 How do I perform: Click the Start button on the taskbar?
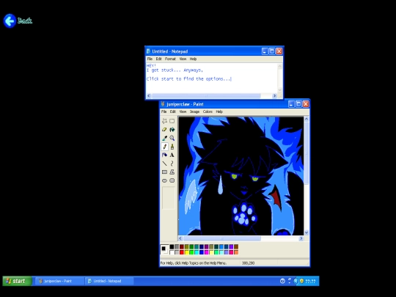point(17,281)
